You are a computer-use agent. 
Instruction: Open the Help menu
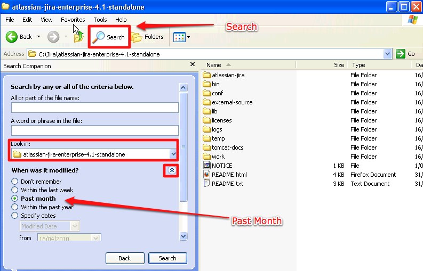click(x=121, y=20)
